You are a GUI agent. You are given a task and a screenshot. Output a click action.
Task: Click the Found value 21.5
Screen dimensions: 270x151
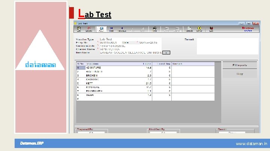coord(148,83)
